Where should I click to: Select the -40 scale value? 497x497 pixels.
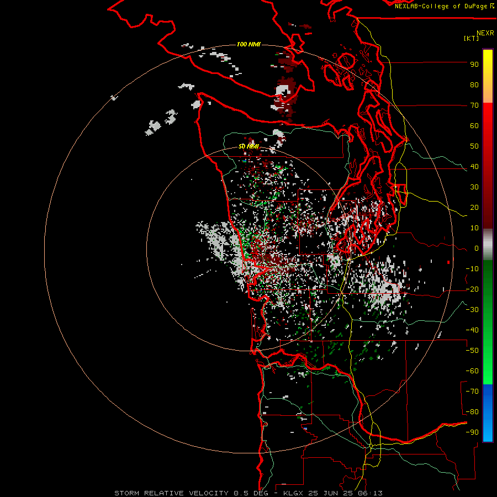point(472,330)
